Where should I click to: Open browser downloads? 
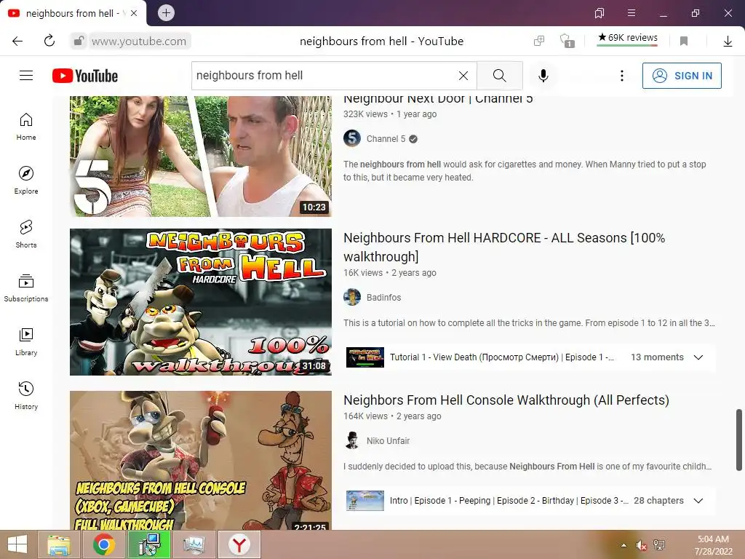pos(728,41)
